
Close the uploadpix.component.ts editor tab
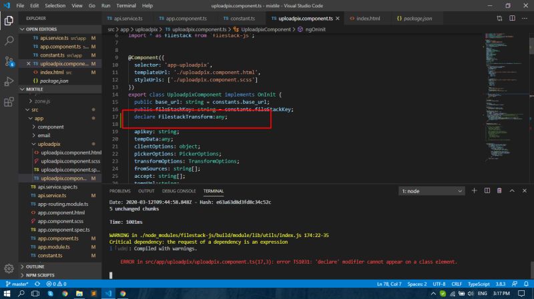click(338, 19)
